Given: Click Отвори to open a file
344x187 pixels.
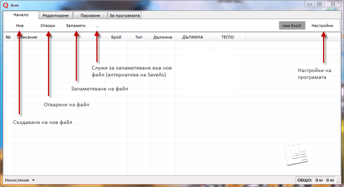Looking at the screenshot, I should click(48, 26).
